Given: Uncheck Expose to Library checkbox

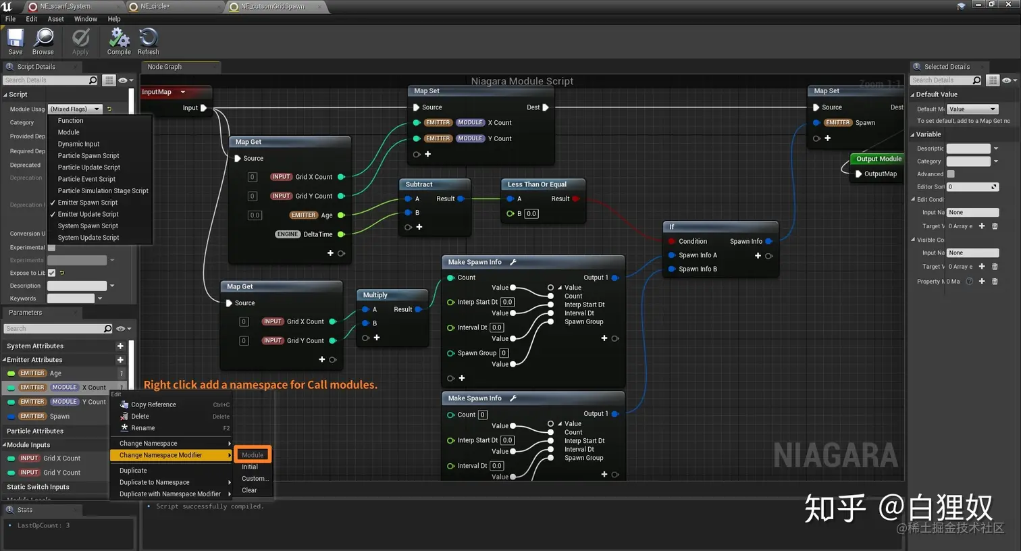Looking at the screenshot, I should [51, 273].
